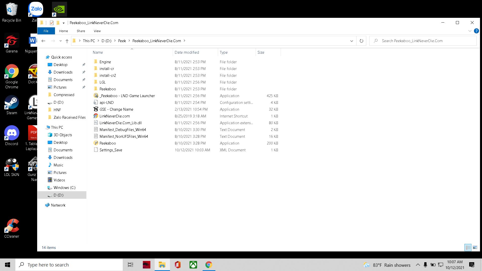Click the Properties icon in quick access toolbar
The height and width of the screenshot is (271, 482).
click(x=52, y=23)
